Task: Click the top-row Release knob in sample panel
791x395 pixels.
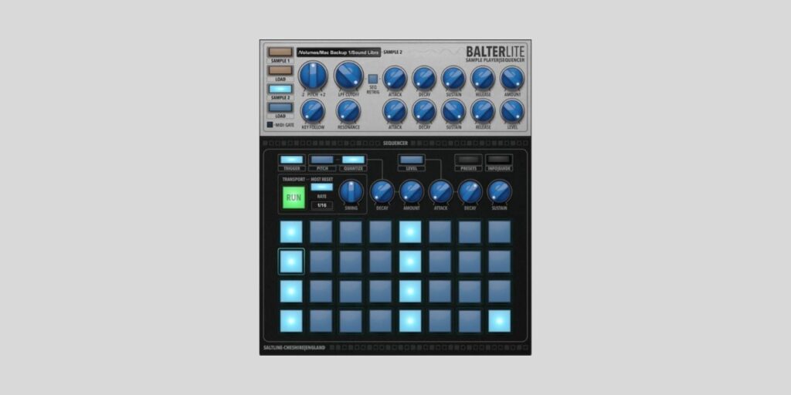Action: (483, 79)
